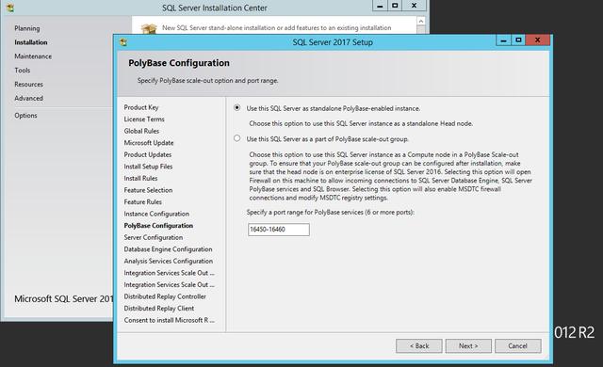Image resolution: width=603 pixels, height=367 pixels.
Task: Select Distributed Replay Client step
Action: coord(159,309)
